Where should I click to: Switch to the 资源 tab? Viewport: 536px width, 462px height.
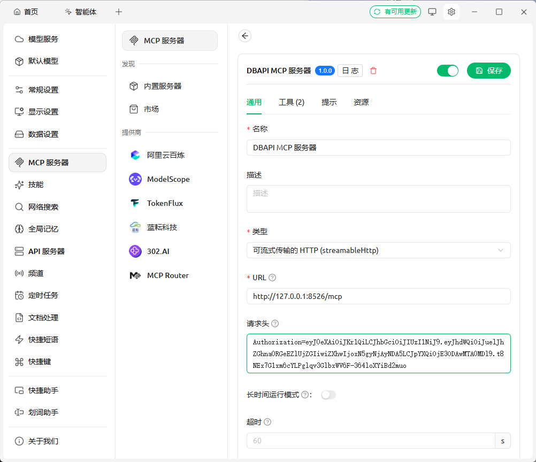click(361, 102)
